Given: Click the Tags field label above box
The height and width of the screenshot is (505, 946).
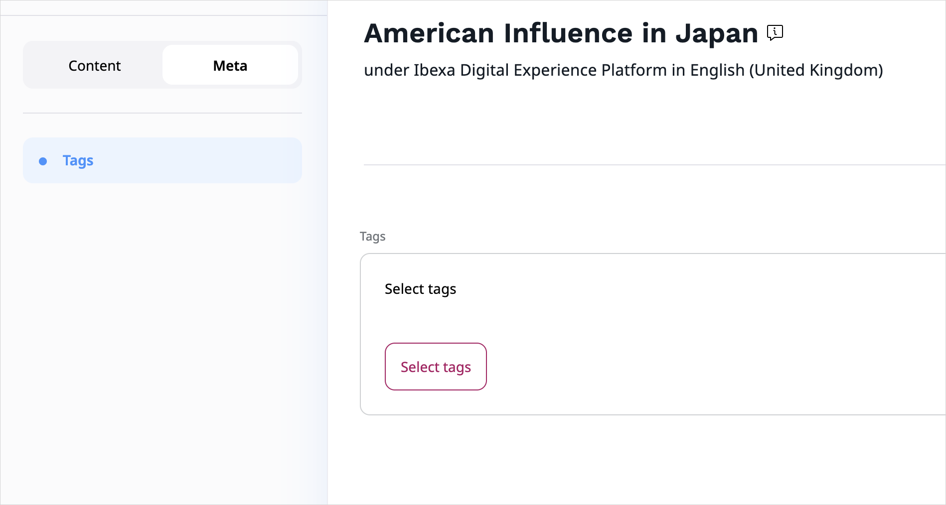Looking at the screenshot, I should click(x=372, y=237).
